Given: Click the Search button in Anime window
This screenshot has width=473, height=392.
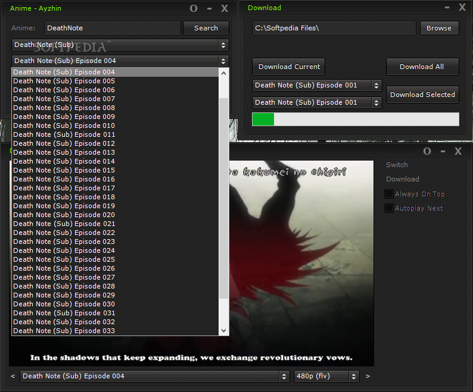Looking at the screenshot, I should [206, 28].
